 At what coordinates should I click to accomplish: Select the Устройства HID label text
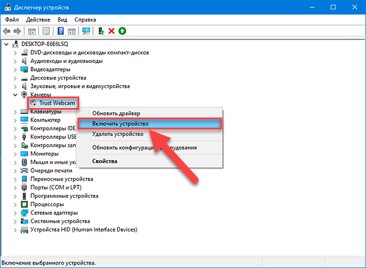pyautogui.click(x=83, y=230)
